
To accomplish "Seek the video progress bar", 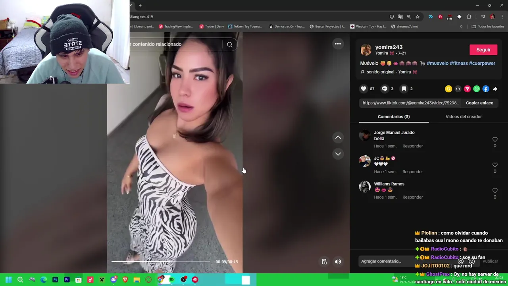I will [161, 261].
